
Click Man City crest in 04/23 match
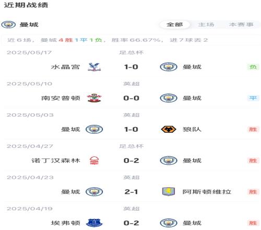click(94, 192)
